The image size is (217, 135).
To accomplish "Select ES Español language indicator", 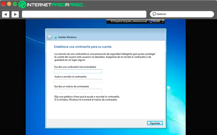I will 129,21.
